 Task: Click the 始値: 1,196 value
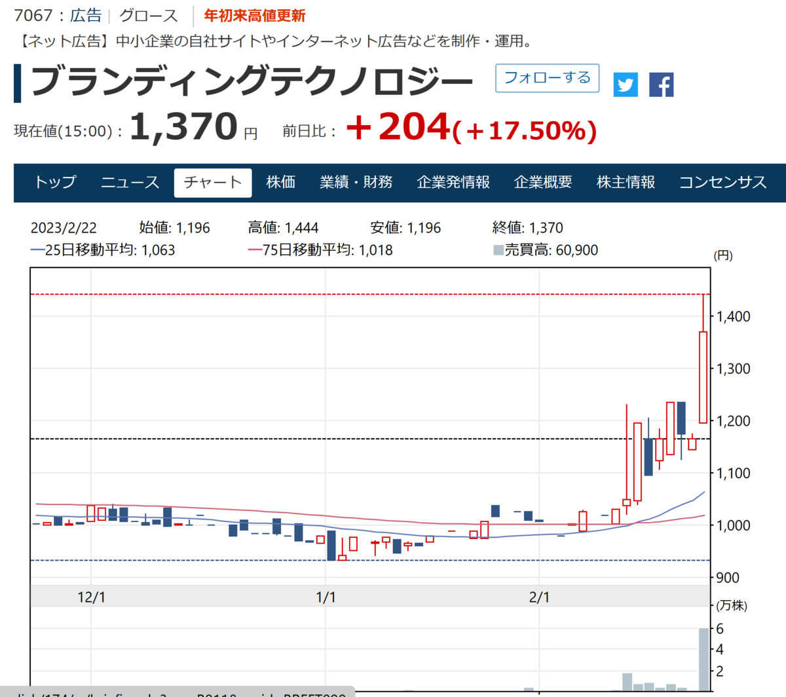point(174,228)
